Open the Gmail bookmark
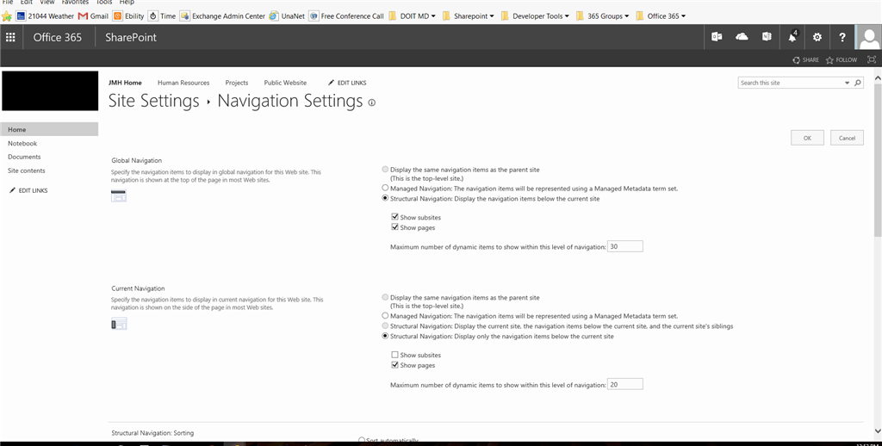The height and width of the screenshot is (446, 882). click(93, 16)
